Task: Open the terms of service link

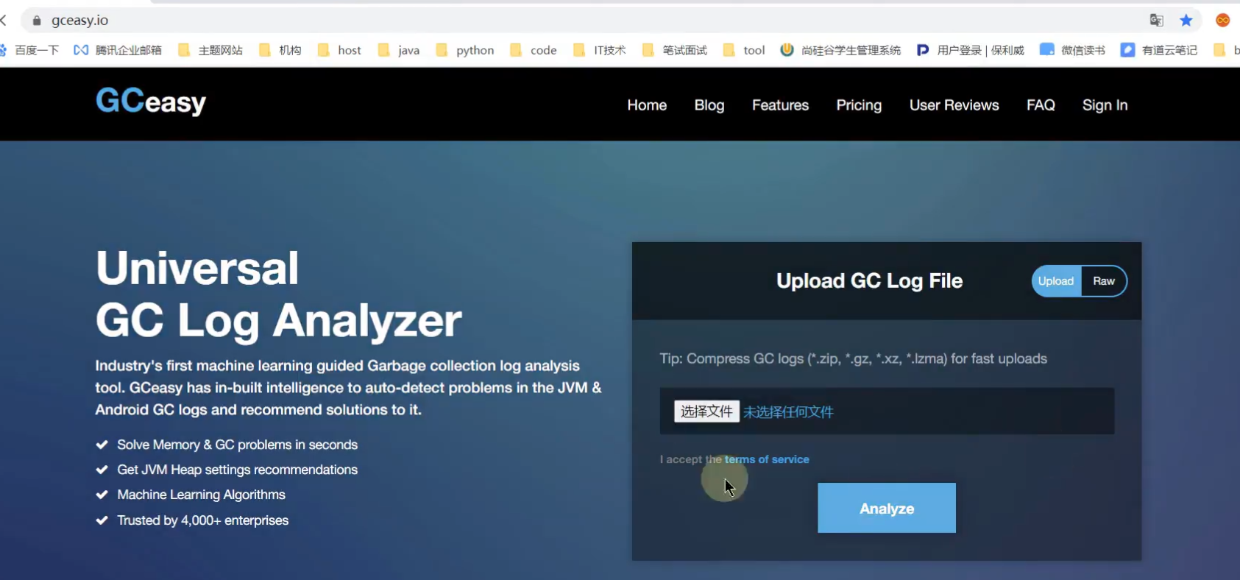Action: pyautogui.click(x=767, y=459)
